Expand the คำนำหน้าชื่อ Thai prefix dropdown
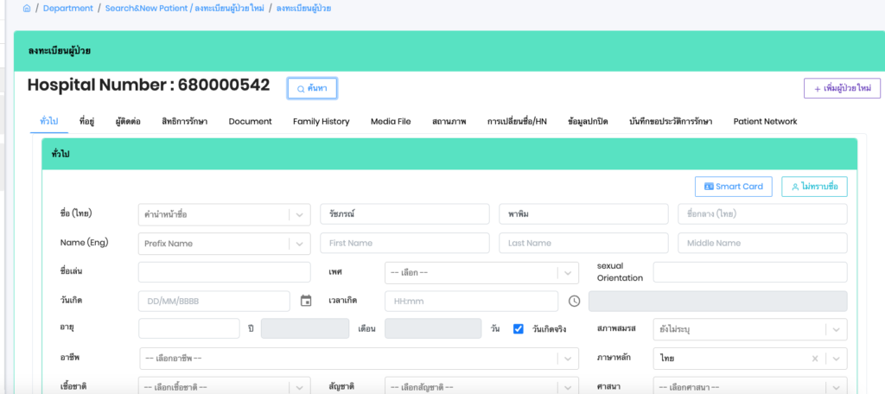Viewport: 885px width, 394px height. (299, 214)
